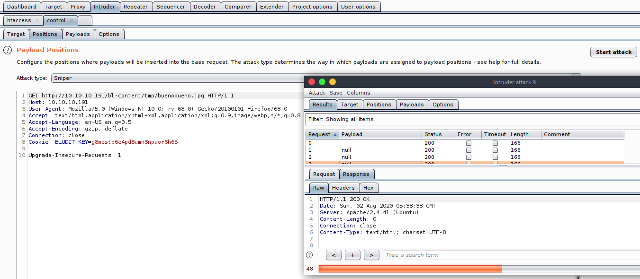Screen dimensions: 640x279
Task: Click in request editor on Cookie line
Action: pos(103,142)
